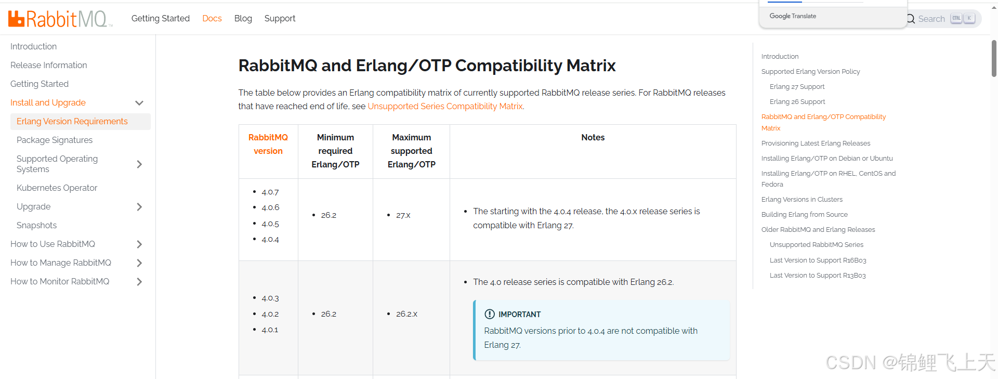Image resolution: width=998 pixels, height=379 pixels.
Task: Open How to Manage RabbitMQ section
Action: click(x=61, y=263)
